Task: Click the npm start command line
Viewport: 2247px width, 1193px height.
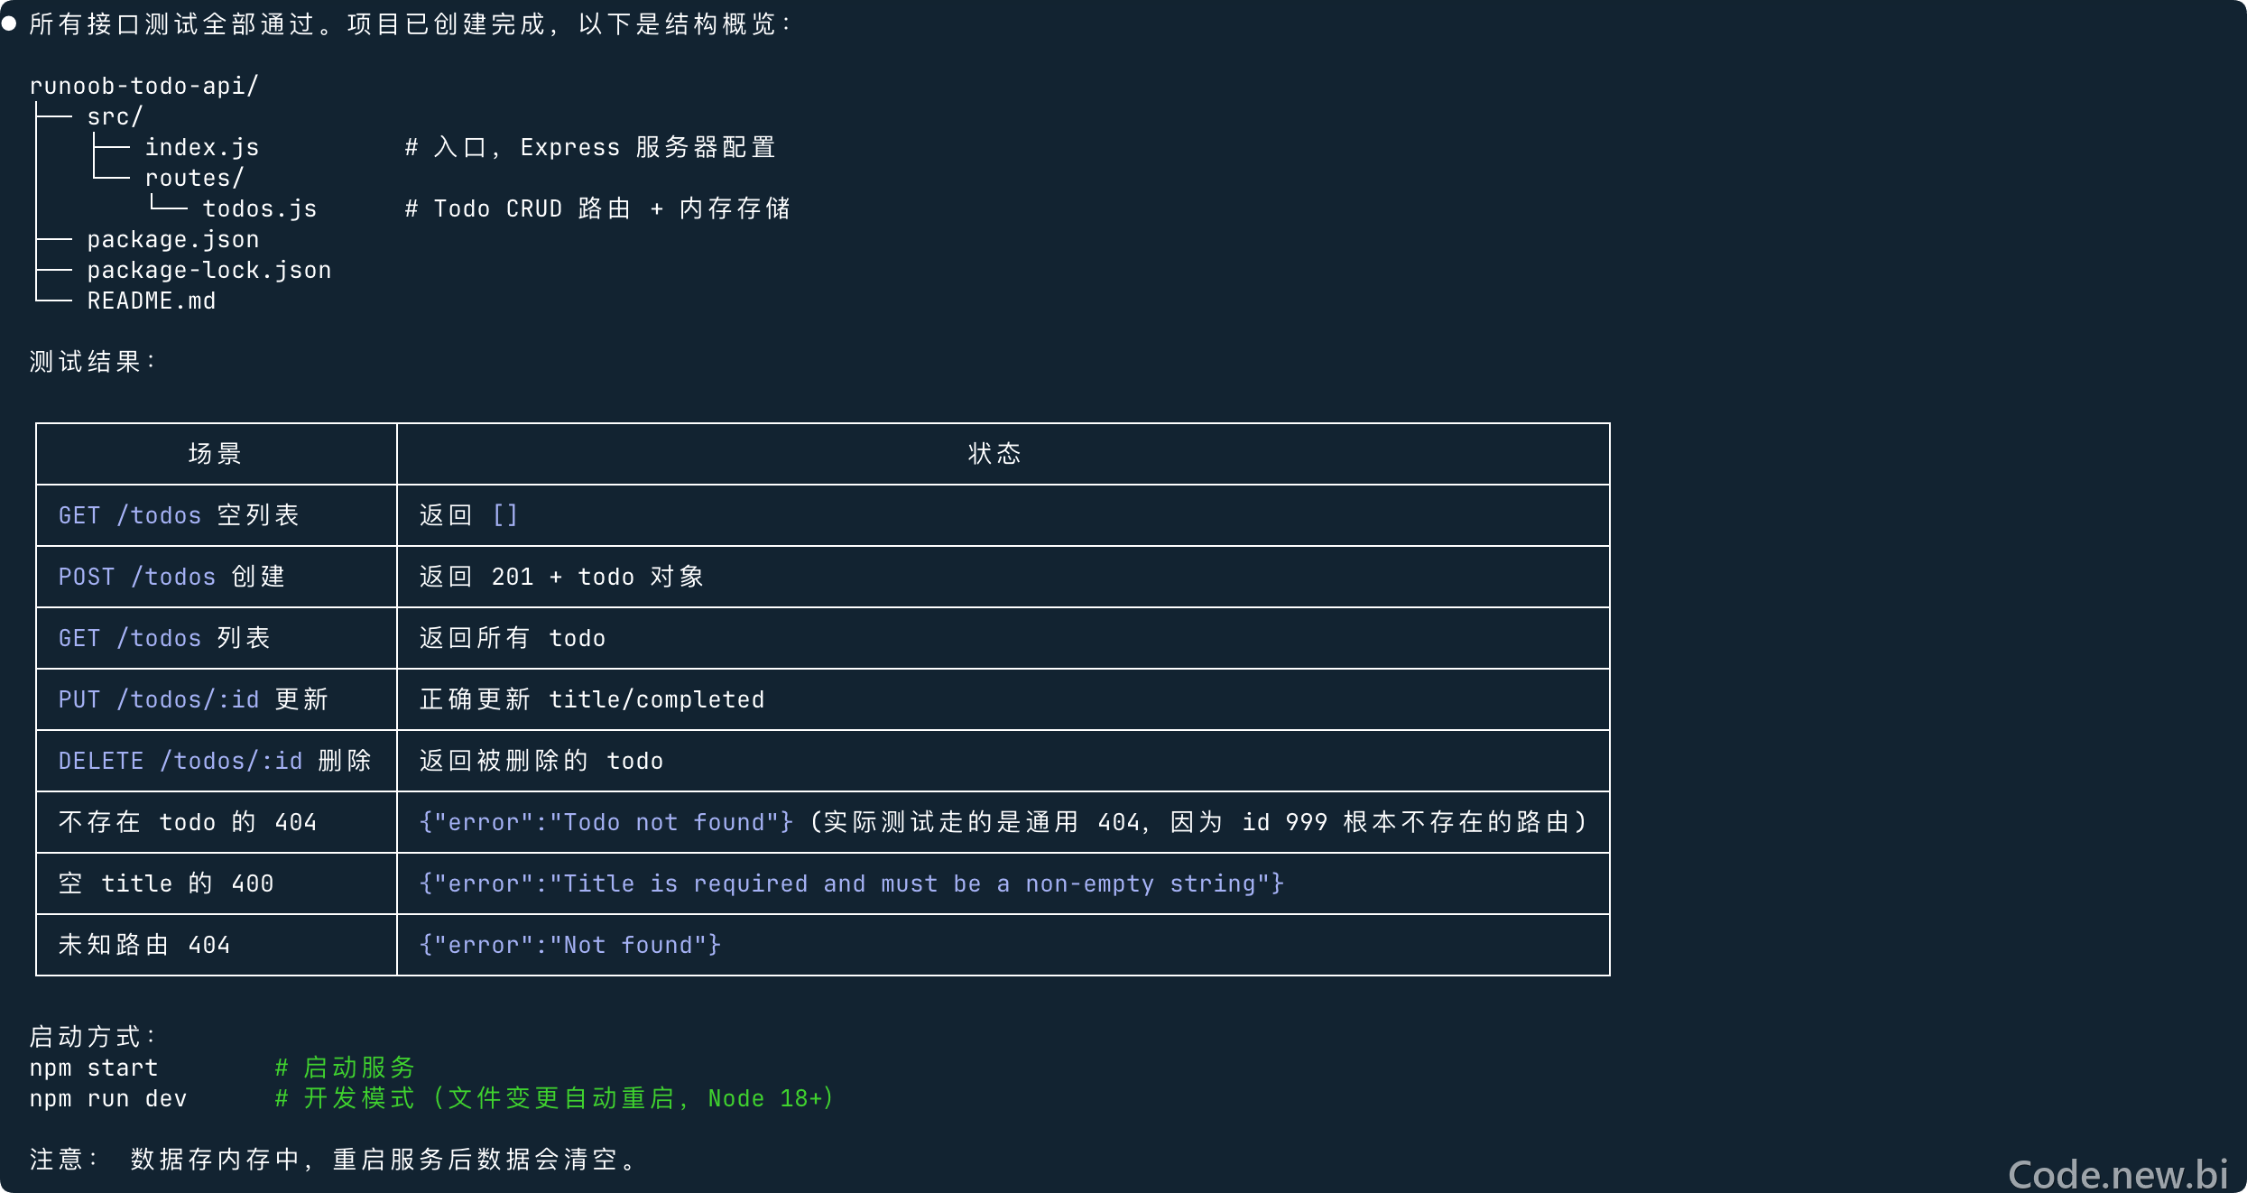Action: point(94,1068)
